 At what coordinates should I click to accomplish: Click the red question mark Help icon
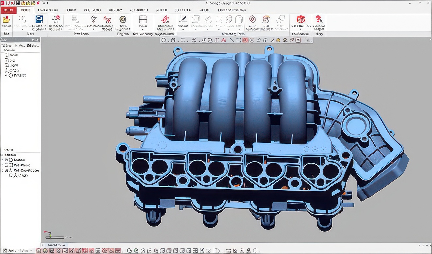[x=319, y=19]
